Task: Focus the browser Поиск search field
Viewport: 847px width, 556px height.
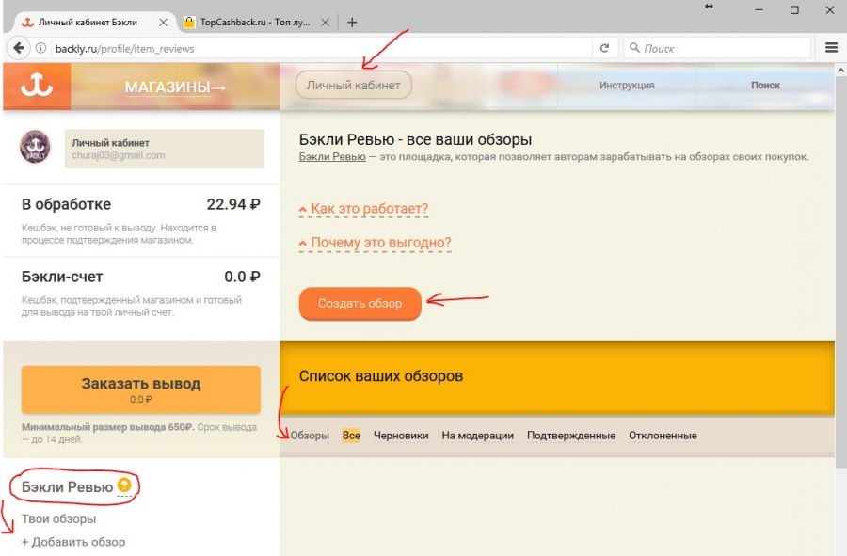Action: pos(717,48)
